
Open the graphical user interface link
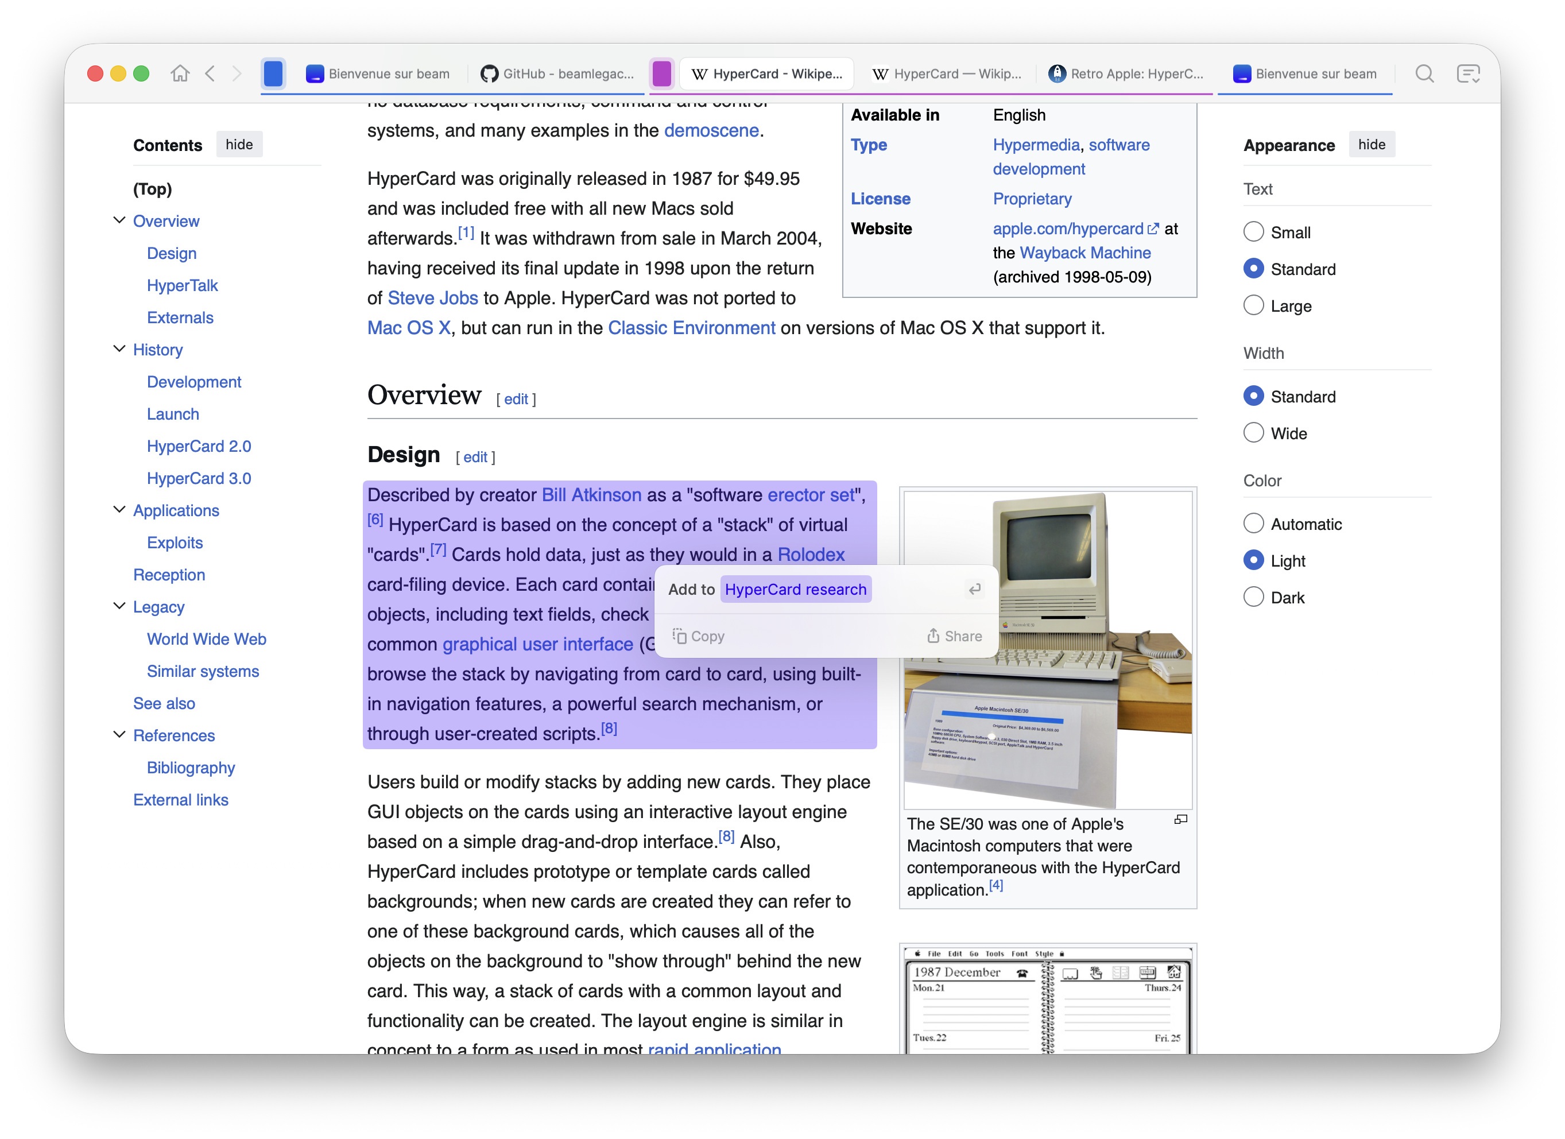(x=537, y=644)
